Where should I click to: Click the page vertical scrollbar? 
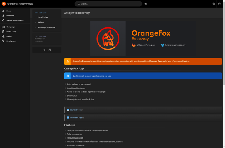tap(224, 43)
